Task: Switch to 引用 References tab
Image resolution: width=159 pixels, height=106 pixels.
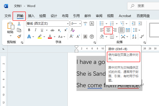Action: tap(76, 16)
